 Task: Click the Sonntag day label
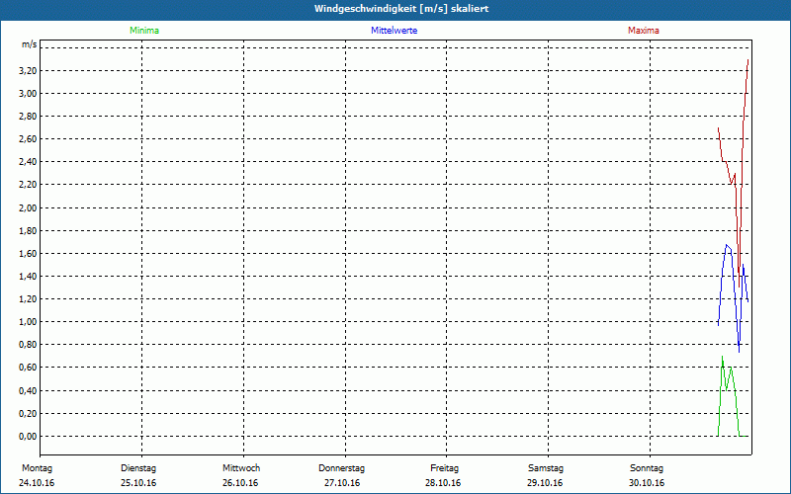pyautogui.click(x=647, y=468)
